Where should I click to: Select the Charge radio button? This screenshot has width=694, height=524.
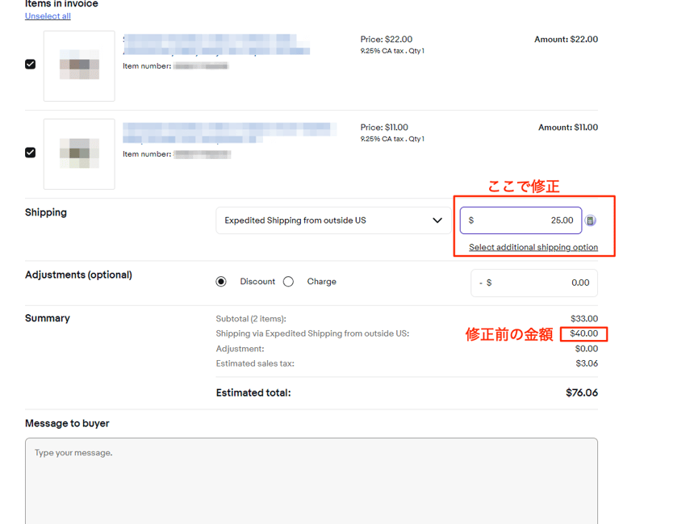click(x=289, y=282)
